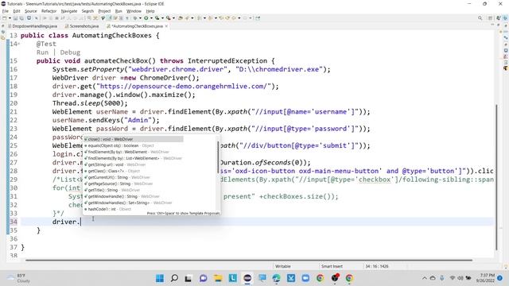Viewport: 509px width, 286px height.
Task: Click the New file toolbar icon
Action: (5, 18)
